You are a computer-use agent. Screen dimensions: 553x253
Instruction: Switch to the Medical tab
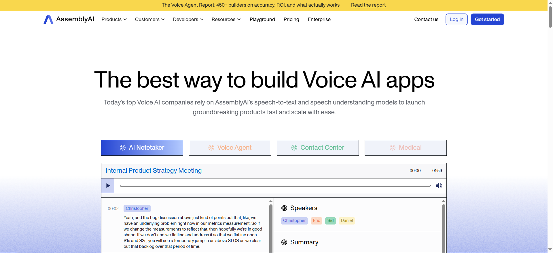tap(406, 148)
